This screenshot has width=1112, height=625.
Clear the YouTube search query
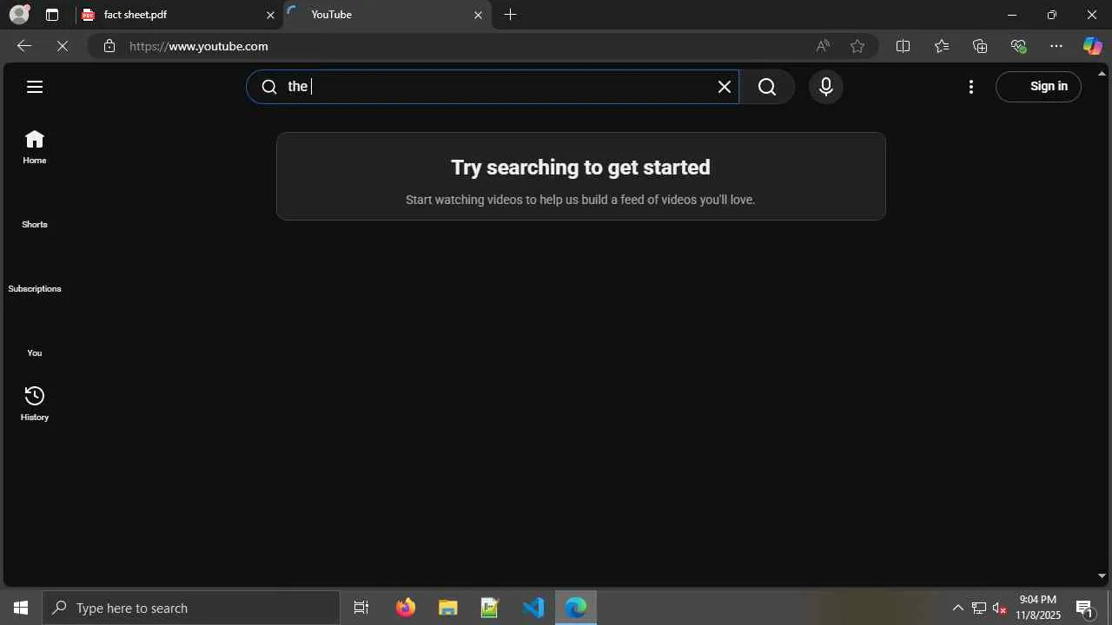[725, 87]
